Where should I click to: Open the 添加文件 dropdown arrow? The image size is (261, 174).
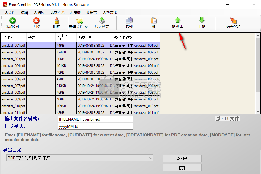coord(25,23)
